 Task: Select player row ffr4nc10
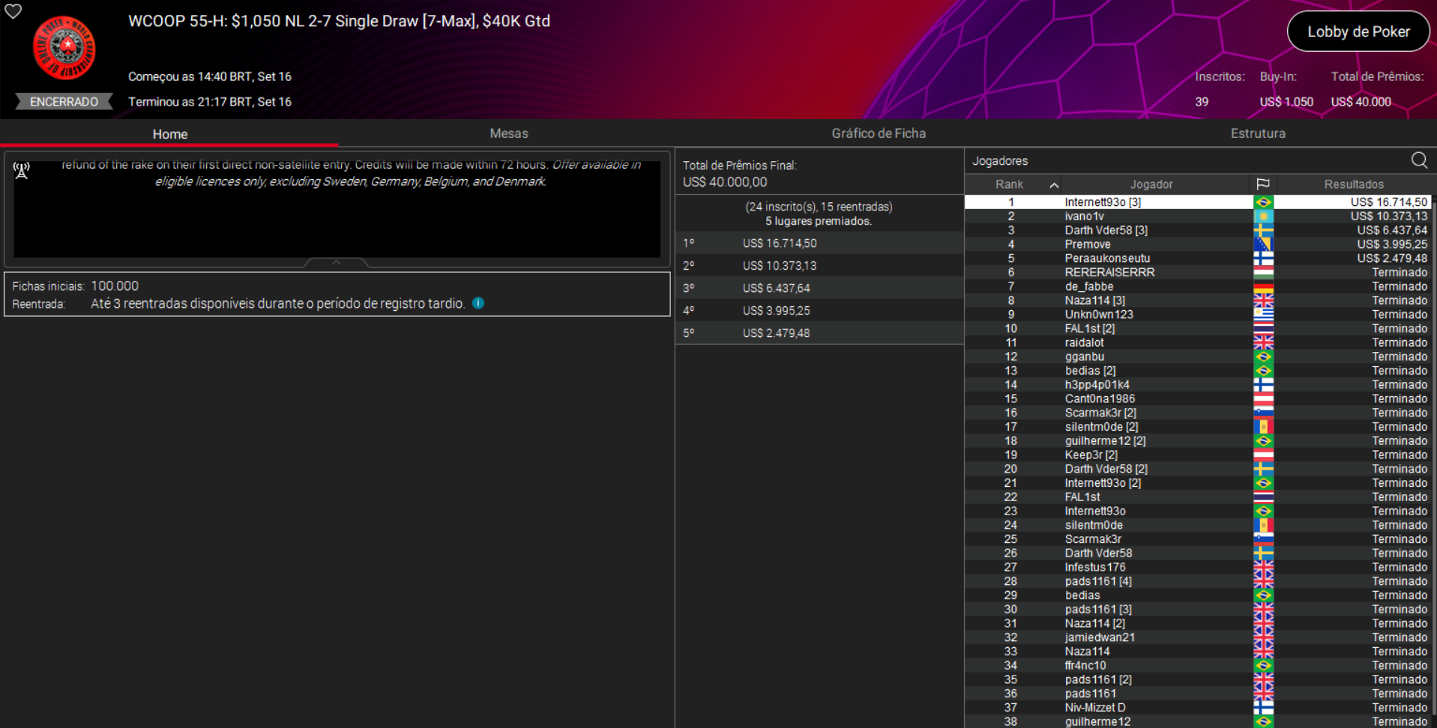[1198, 666]
